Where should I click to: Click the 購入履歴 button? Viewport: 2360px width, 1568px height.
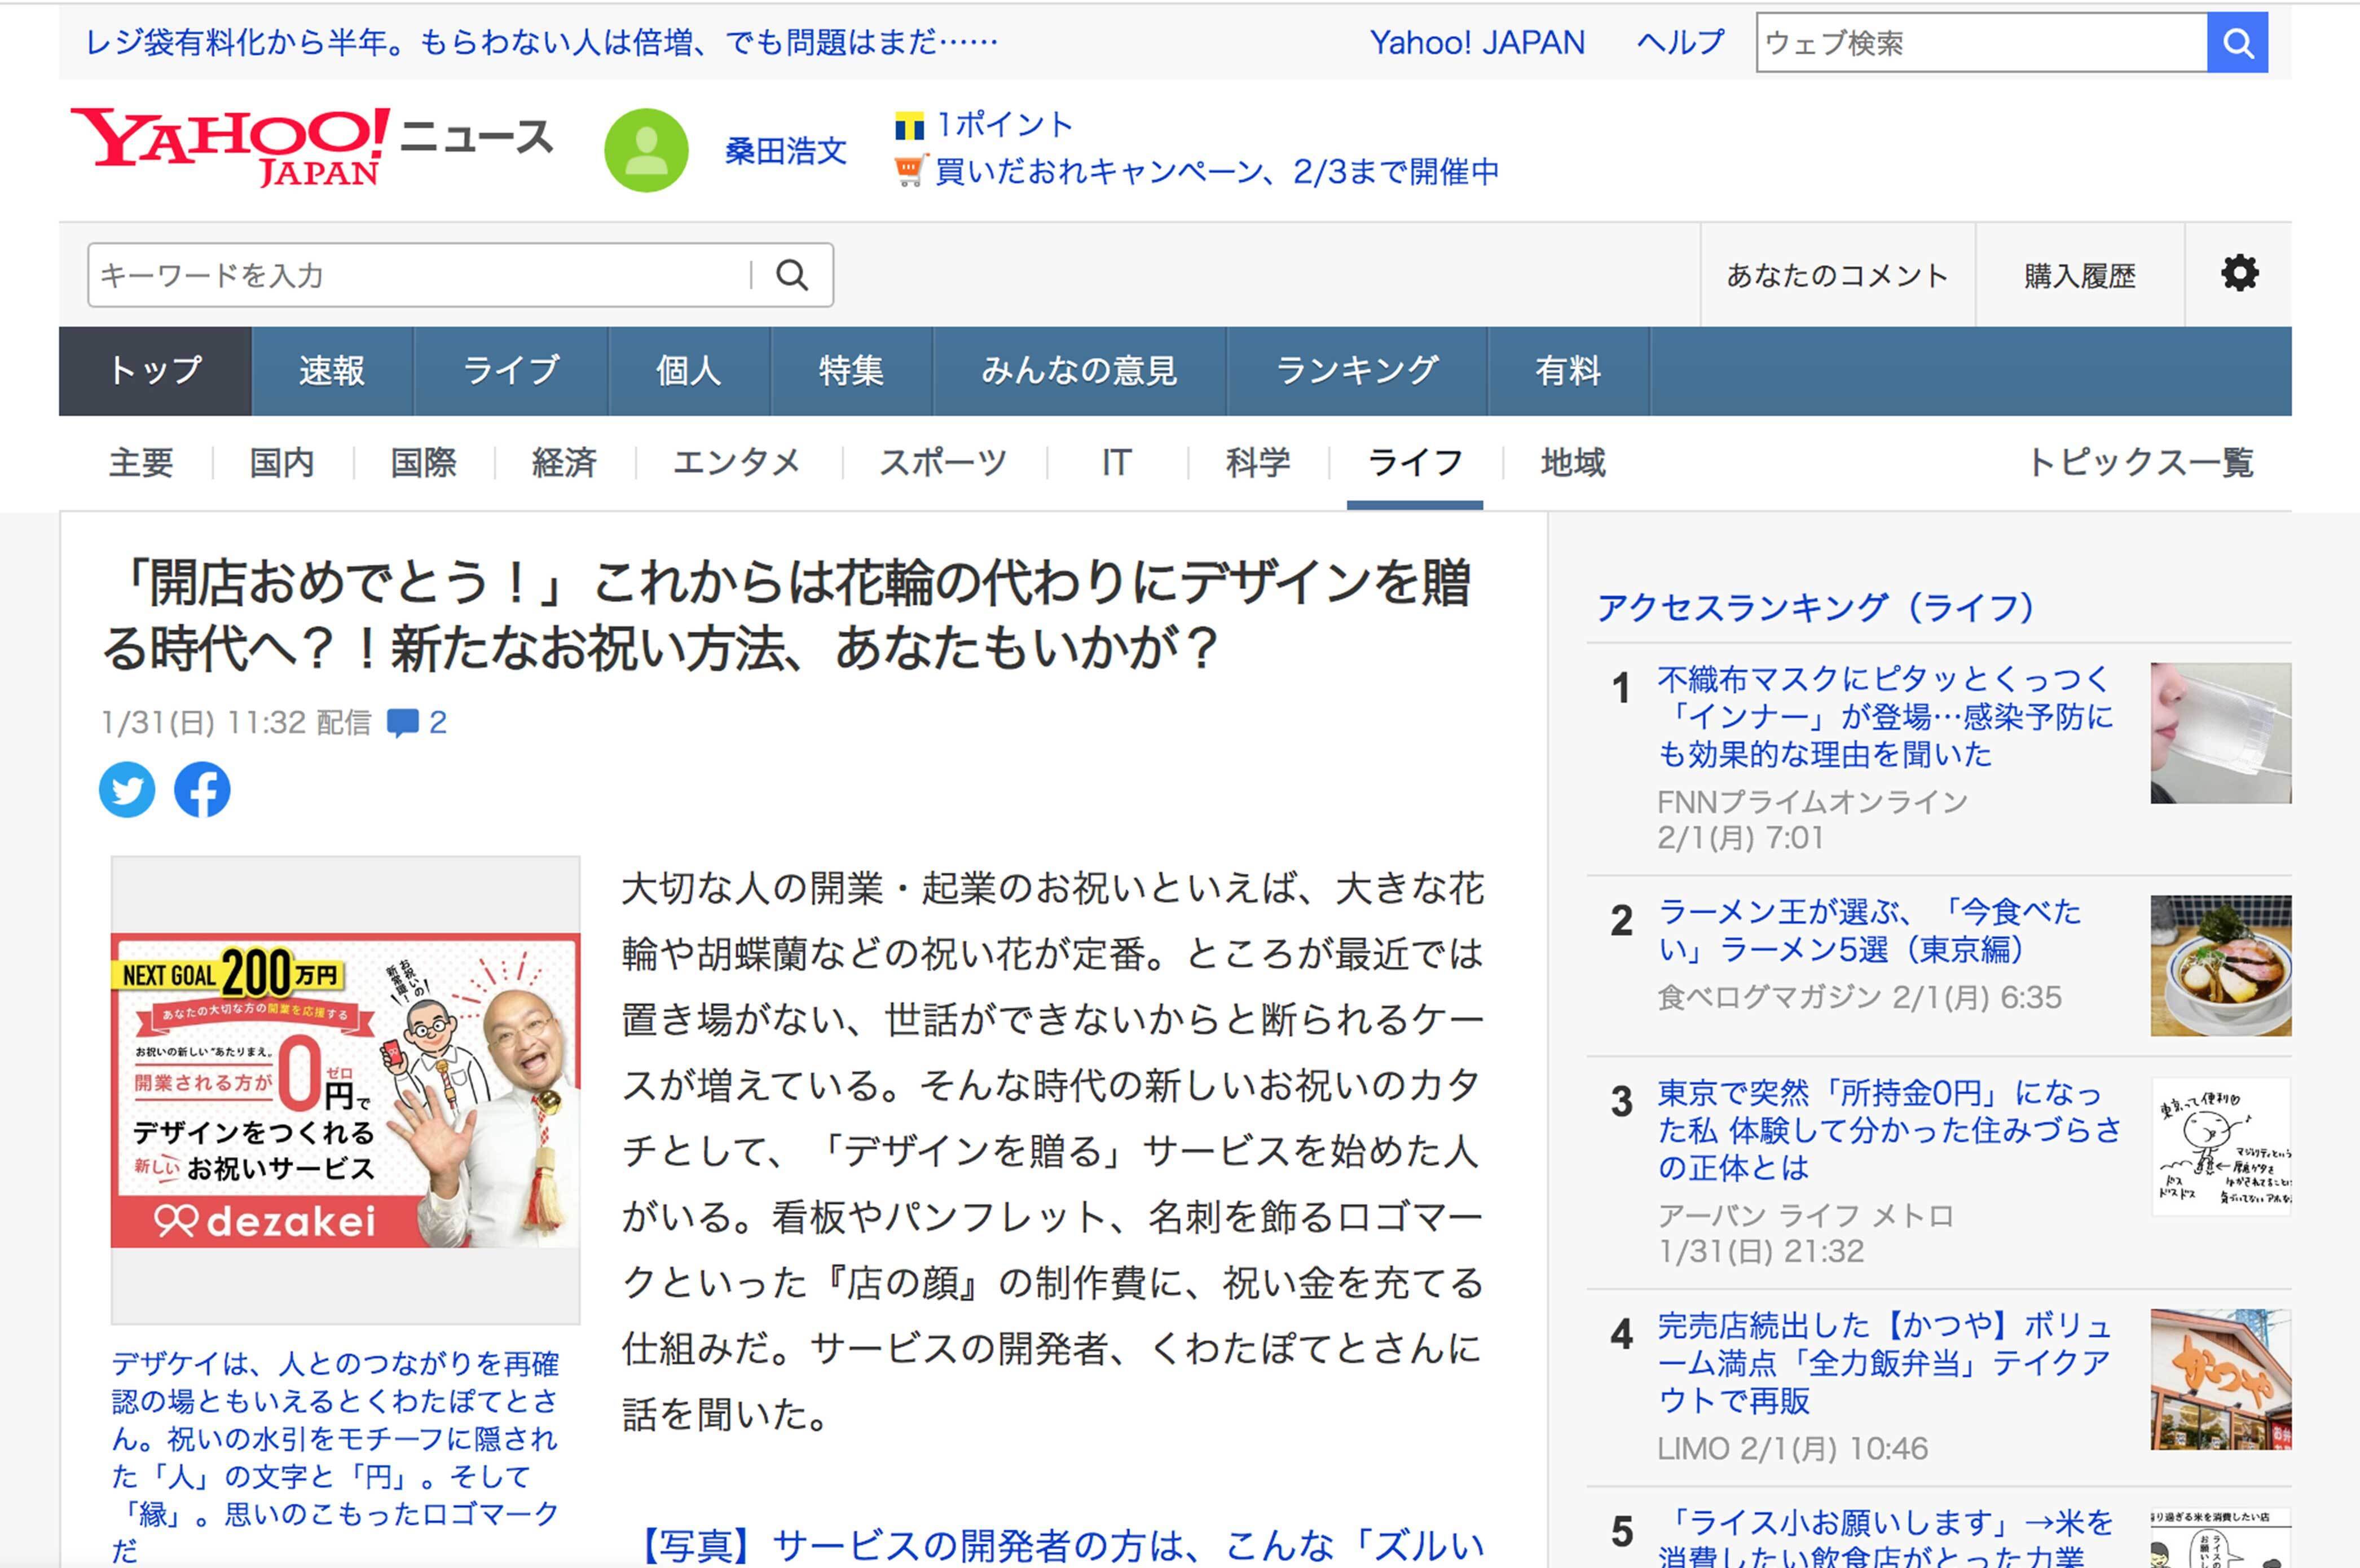click(2080, 275)
